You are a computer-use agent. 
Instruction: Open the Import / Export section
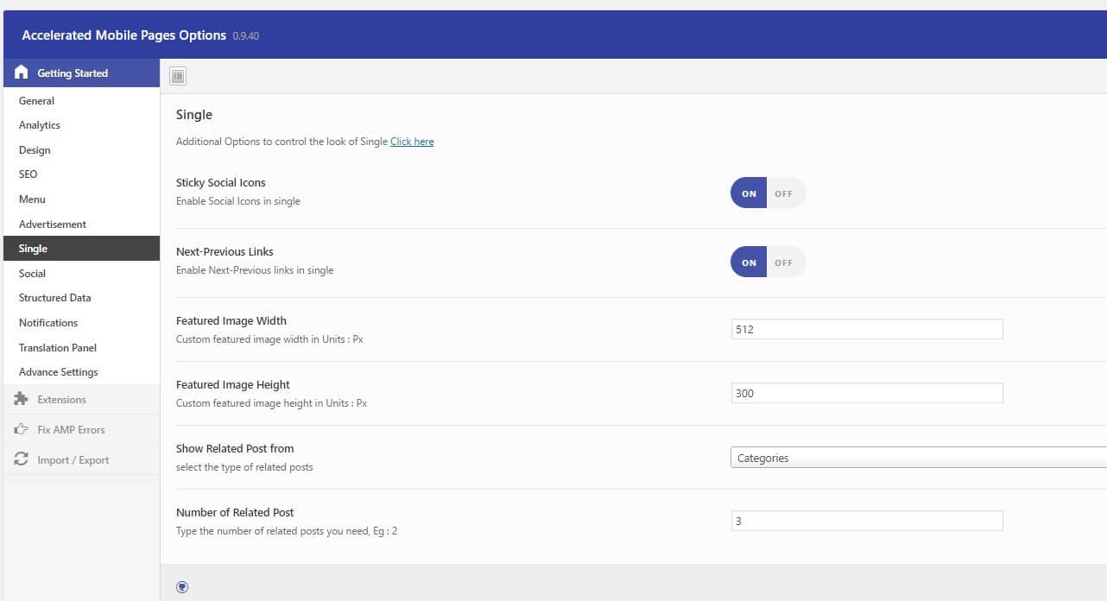click(81, 459)
